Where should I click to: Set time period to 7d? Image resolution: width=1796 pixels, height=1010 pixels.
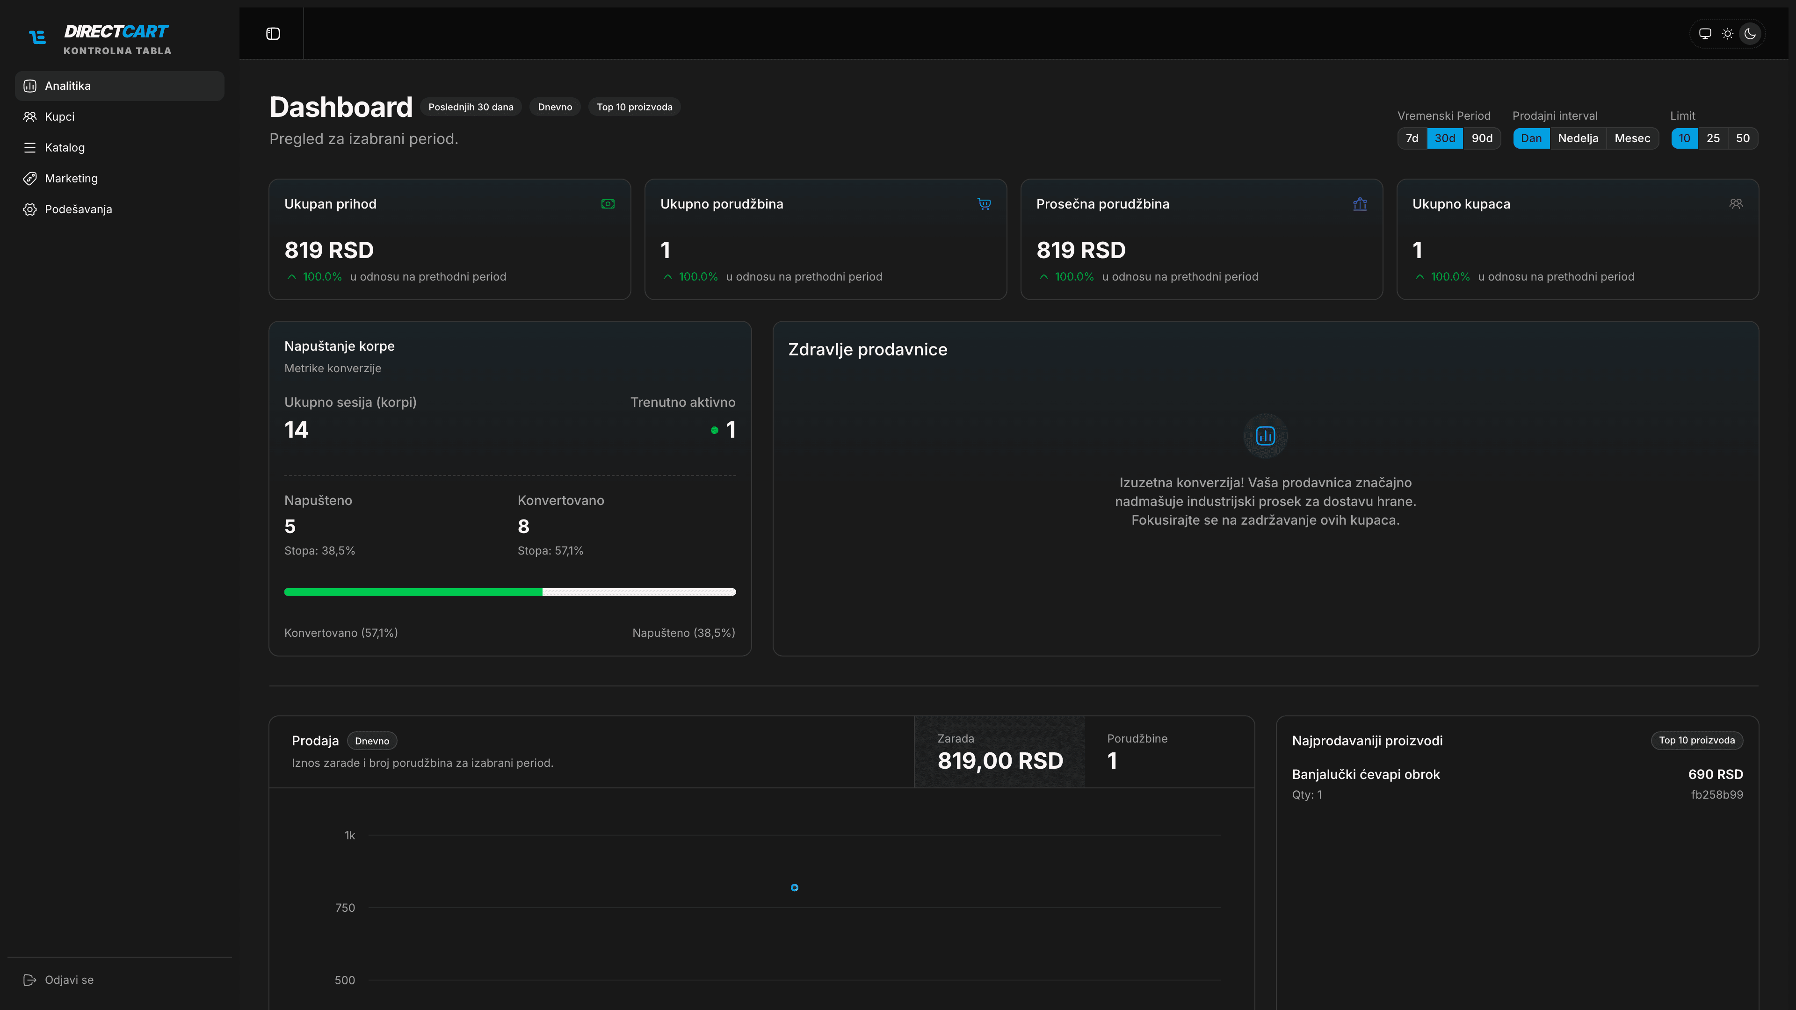1412,138
